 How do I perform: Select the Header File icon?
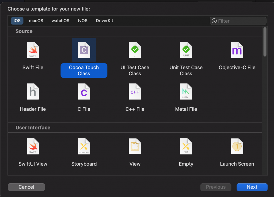coord(33,91)
